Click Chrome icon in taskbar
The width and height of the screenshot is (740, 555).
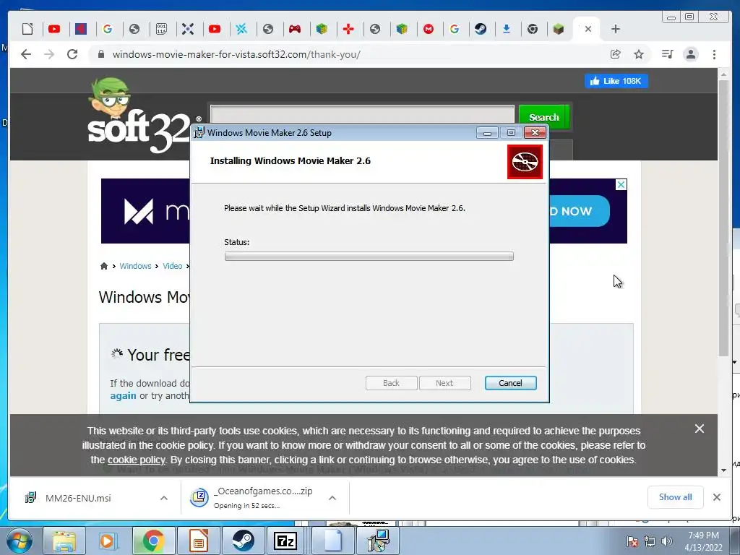(x=153, y=541)
